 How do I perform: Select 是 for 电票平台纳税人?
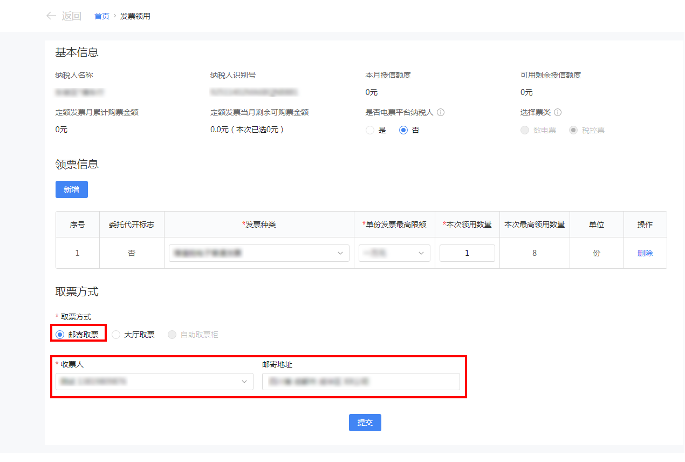370,130
